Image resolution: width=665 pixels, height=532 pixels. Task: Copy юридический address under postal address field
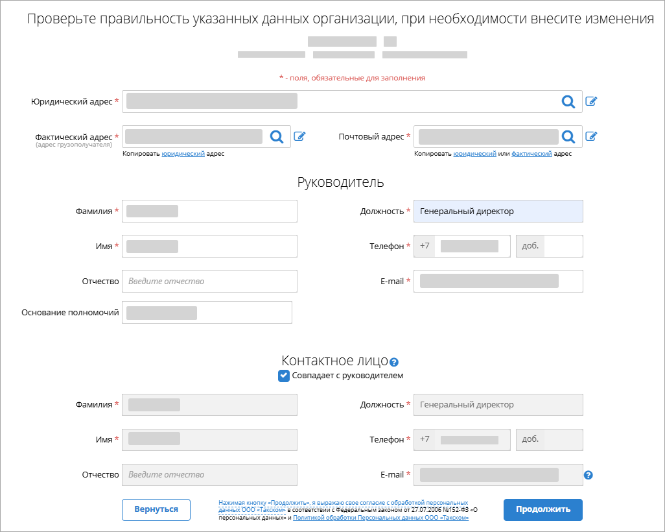coord(474,154)
